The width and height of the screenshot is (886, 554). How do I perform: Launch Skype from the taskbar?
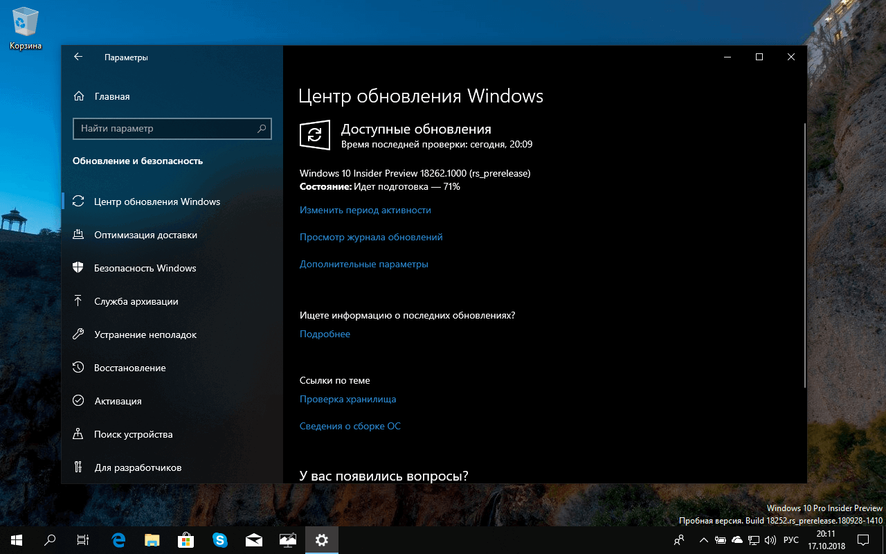click(x=220, y=539)
